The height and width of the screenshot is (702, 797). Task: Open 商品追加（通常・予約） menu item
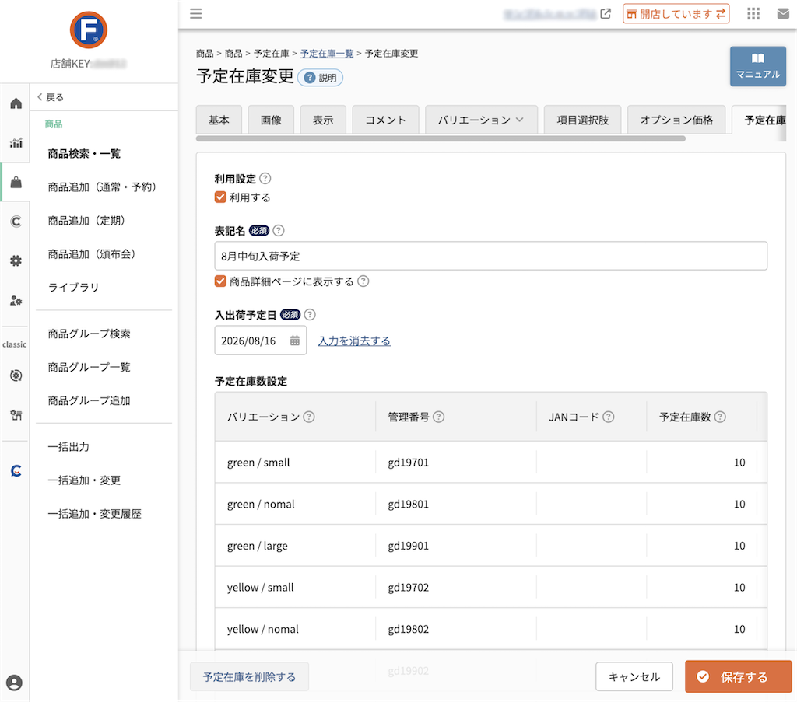pos(102,187)
